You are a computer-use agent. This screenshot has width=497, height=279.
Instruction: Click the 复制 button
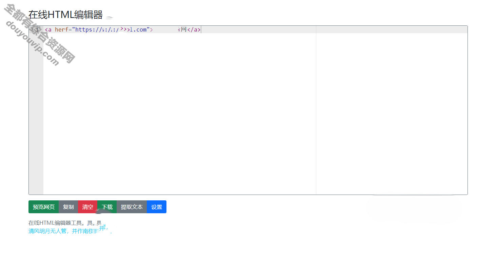(68, 207)
